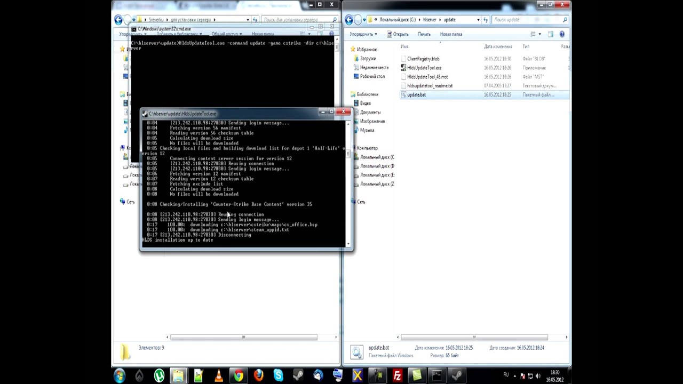This screenshot has height=384, width=683.
Task: Click the yellow X taskbar icon
Action: pyautogui.click(x=358, y=375)
